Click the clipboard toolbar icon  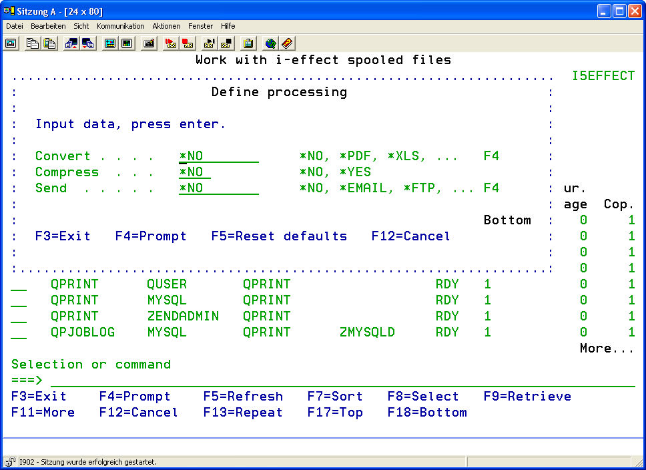248,43
